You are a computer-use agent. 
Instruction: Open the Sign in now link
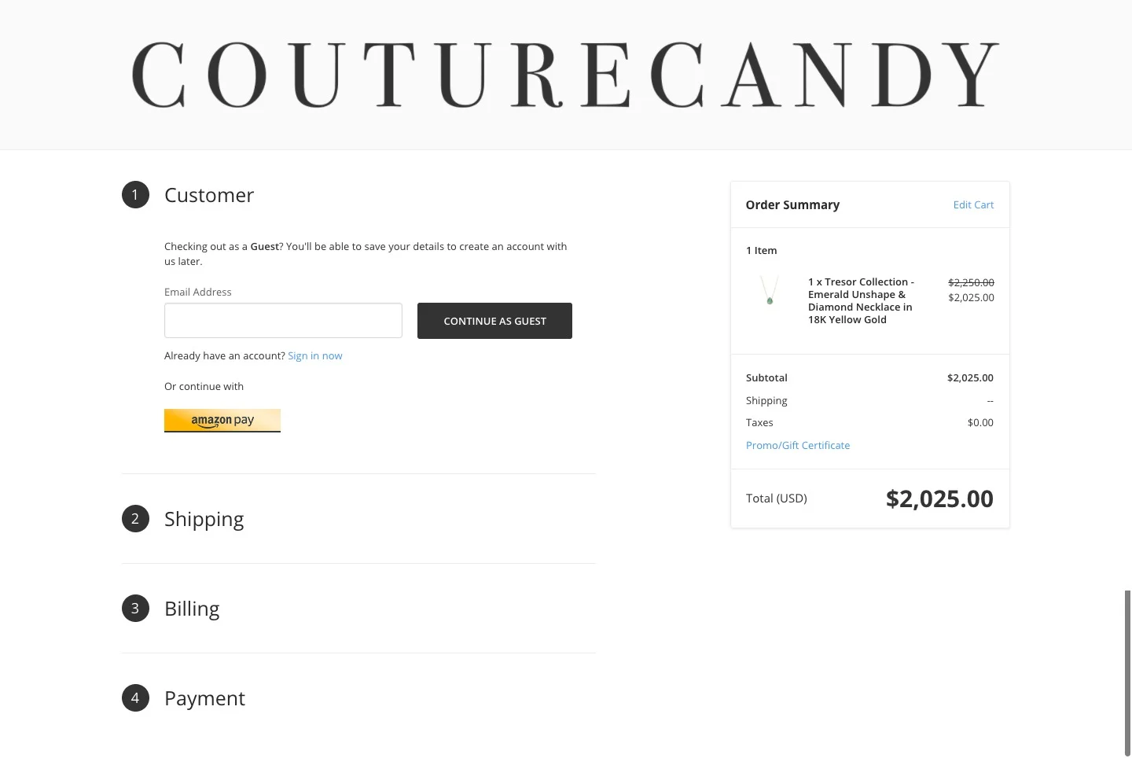click(x=314, y=355)
